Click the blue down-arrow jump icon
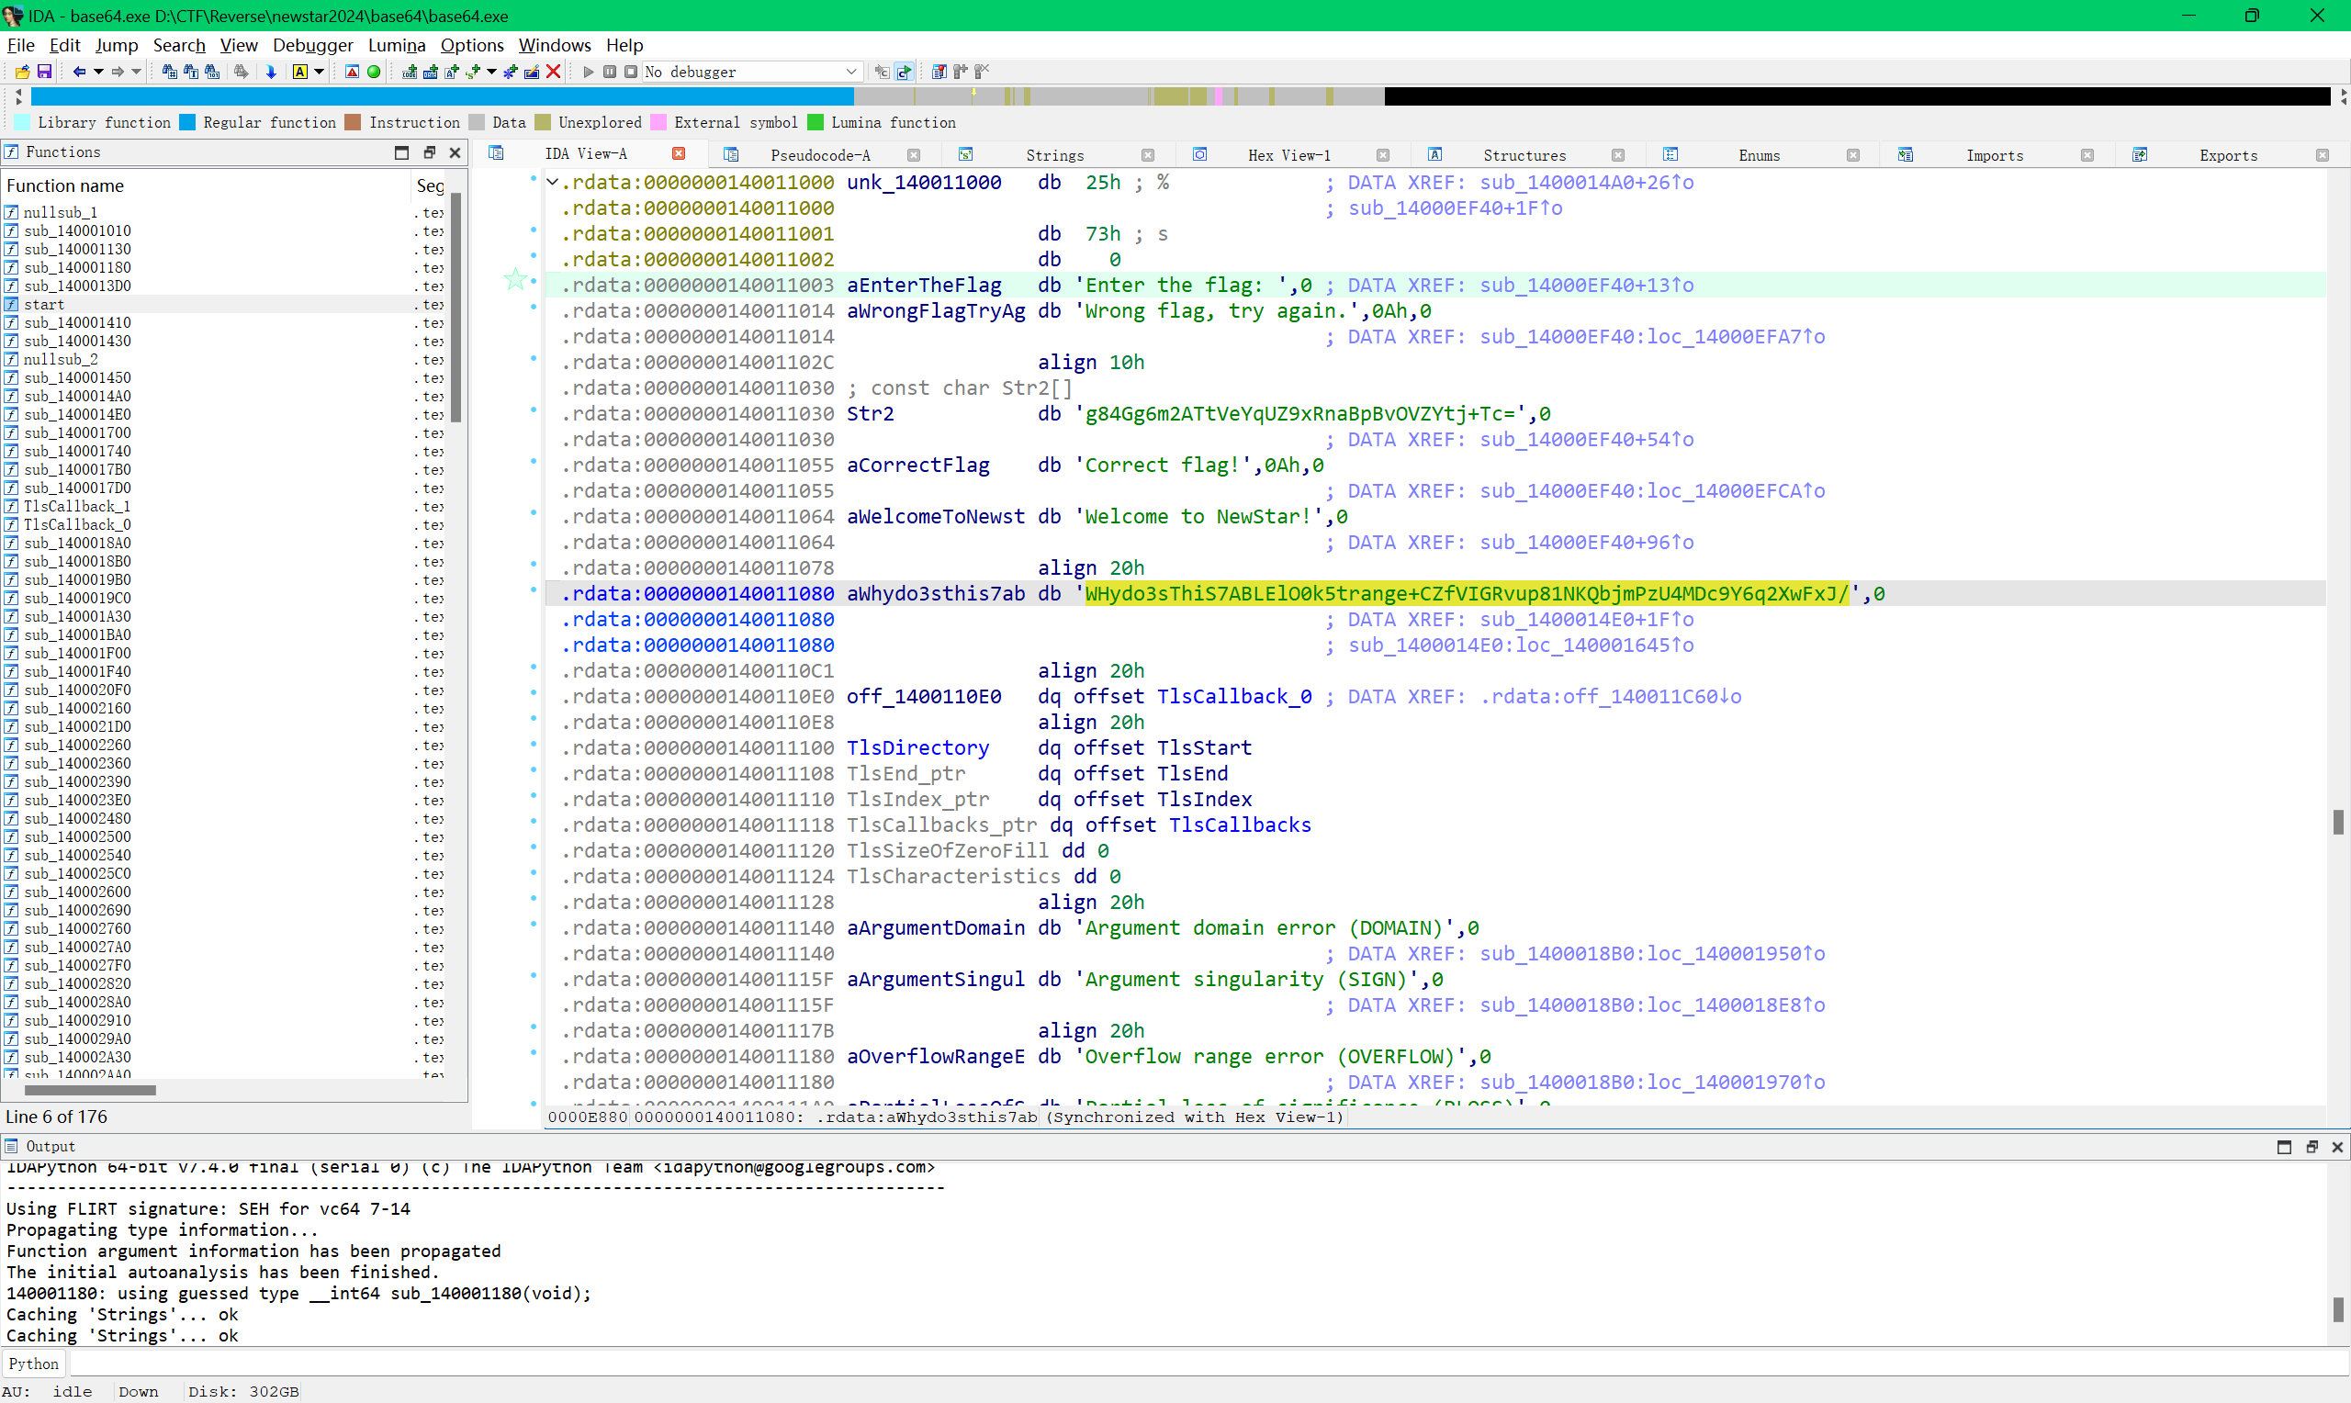 [271, 72]
